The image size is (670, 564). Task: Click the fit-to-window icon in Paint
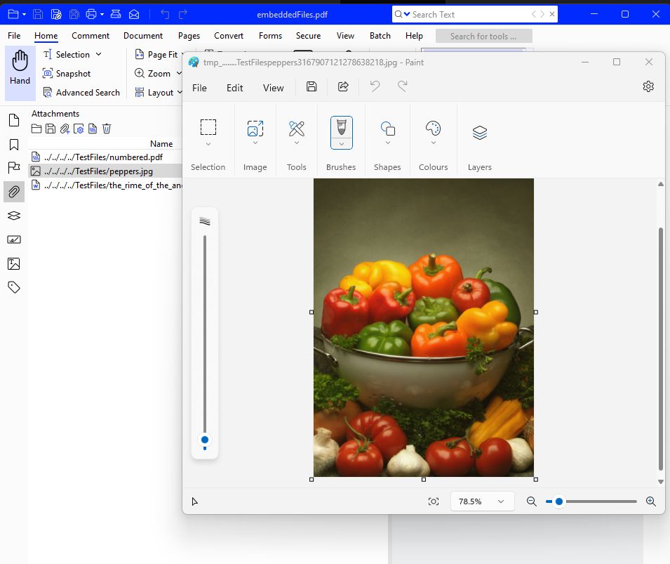[434, 501]
